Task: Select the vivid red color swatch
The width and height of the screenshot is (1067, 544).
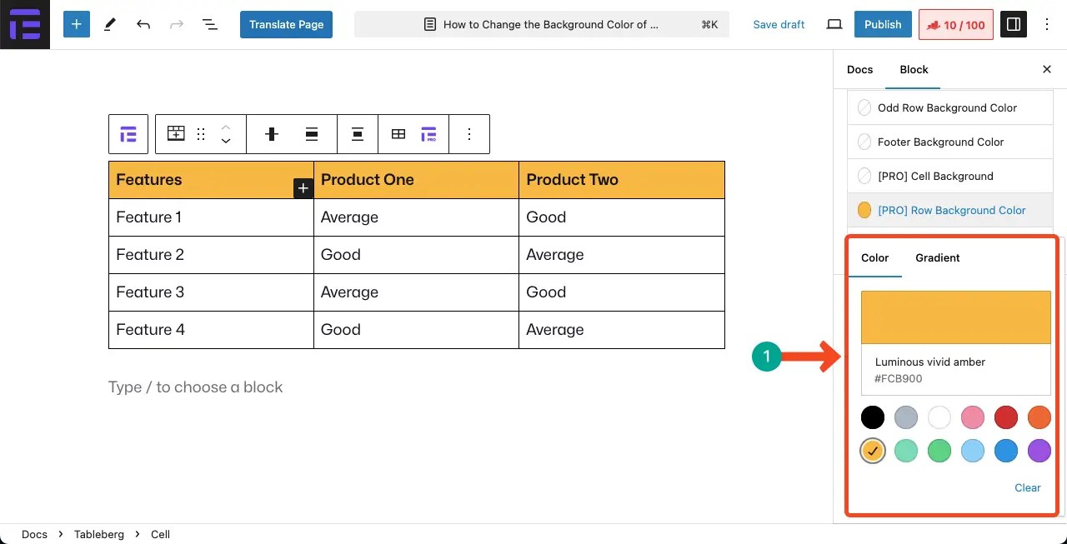Action: (1006, 417)
